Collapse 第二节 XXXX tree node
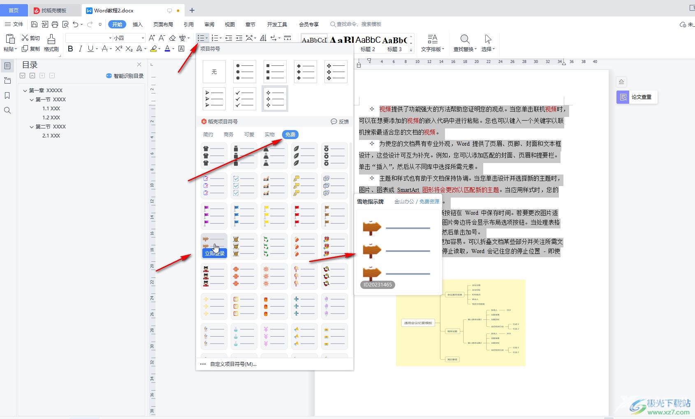This screenshot has height=419, width=695. point(32,127)
